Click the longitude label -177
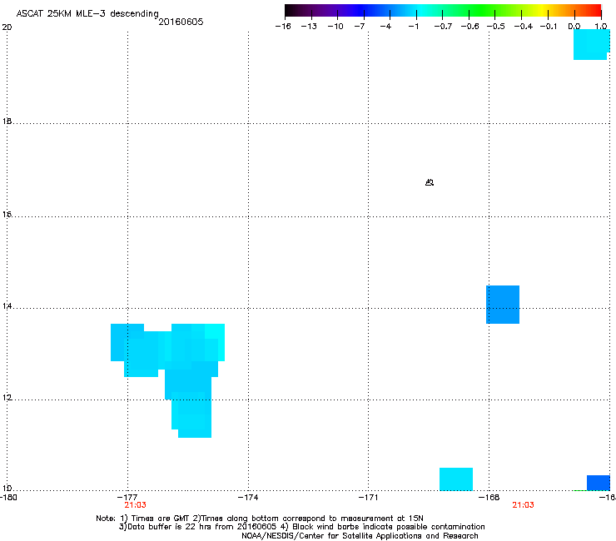 (127, 498)
